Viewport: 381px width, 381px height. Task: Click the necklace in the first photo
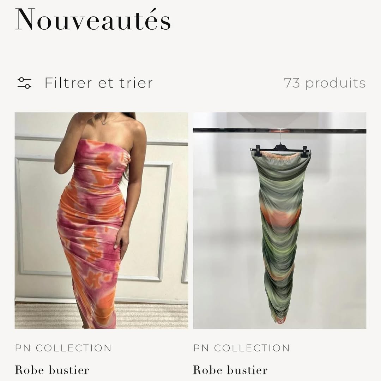(x=107, y=120)
